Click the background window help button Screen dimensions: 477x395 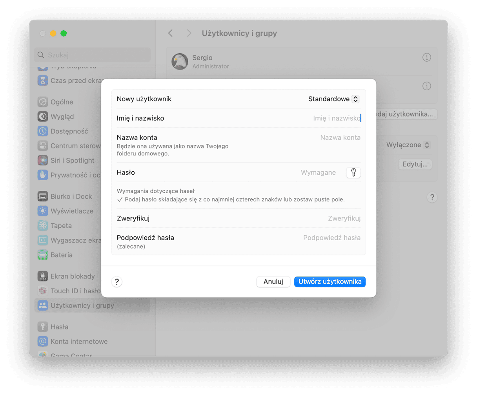pyautogui.click(x=432, y=197)
